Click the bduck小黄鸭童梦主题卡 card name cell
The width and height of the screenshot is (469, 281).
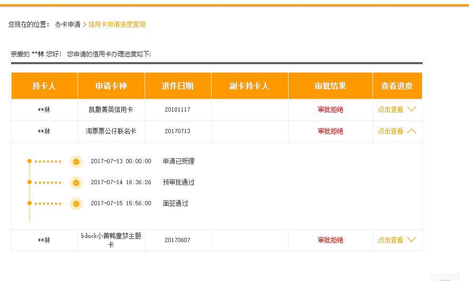pos(111,240)
